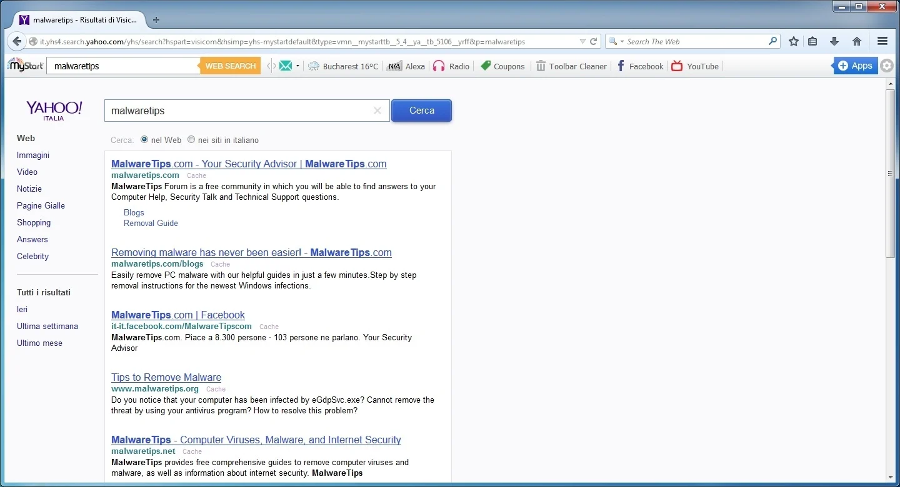Open the "Removal Guide" sublink
Screen dimensions: 900x487
151,223
